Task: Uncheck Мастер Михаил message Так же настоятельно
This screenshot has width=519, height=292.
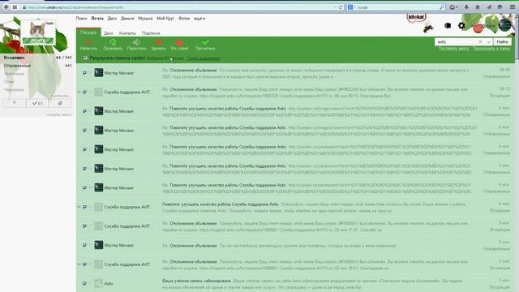Action: [x=84, y=245]
